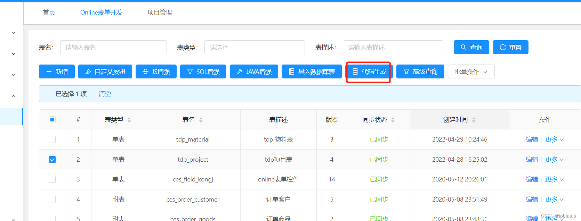Focus the 表描述 input field
581x221 pixels.
click(x=393, y=47)
